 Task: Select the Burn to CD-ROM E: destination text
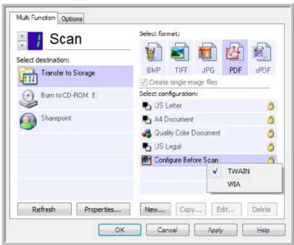pyautogui.click(x=69, y=95)
